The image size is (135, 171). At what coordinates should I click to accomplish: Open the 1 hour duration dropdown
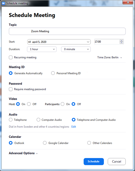(42, 49)
